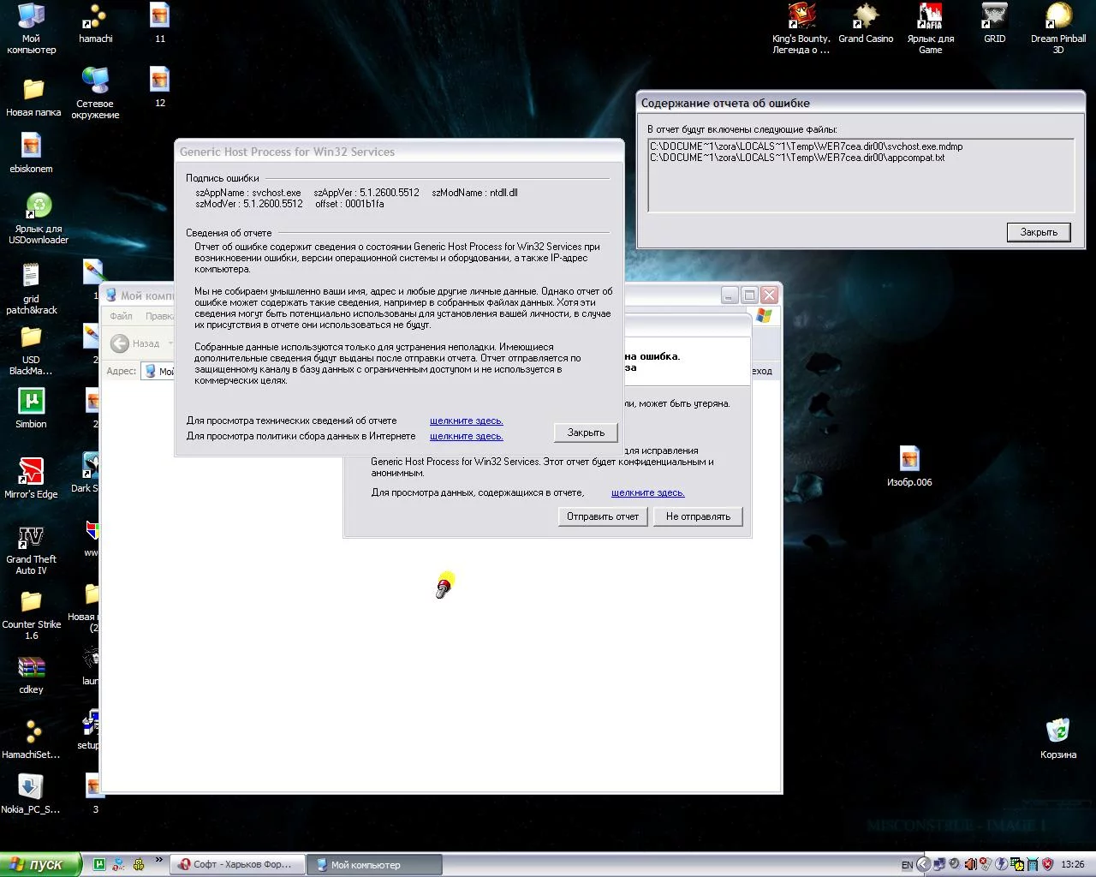Open the Файл menu in Мой компьютер
The width and height of the screenshot is (1096, 877).
pyautogui.click(x=121, y=316)
